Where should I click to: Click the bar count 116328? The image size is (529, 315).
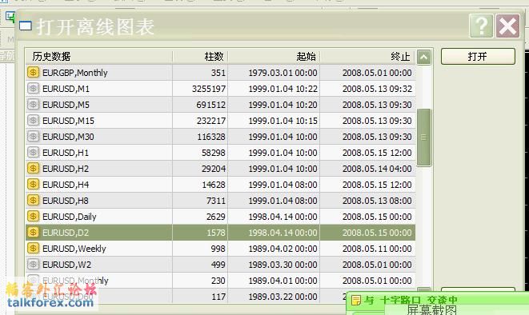point(210,137)
